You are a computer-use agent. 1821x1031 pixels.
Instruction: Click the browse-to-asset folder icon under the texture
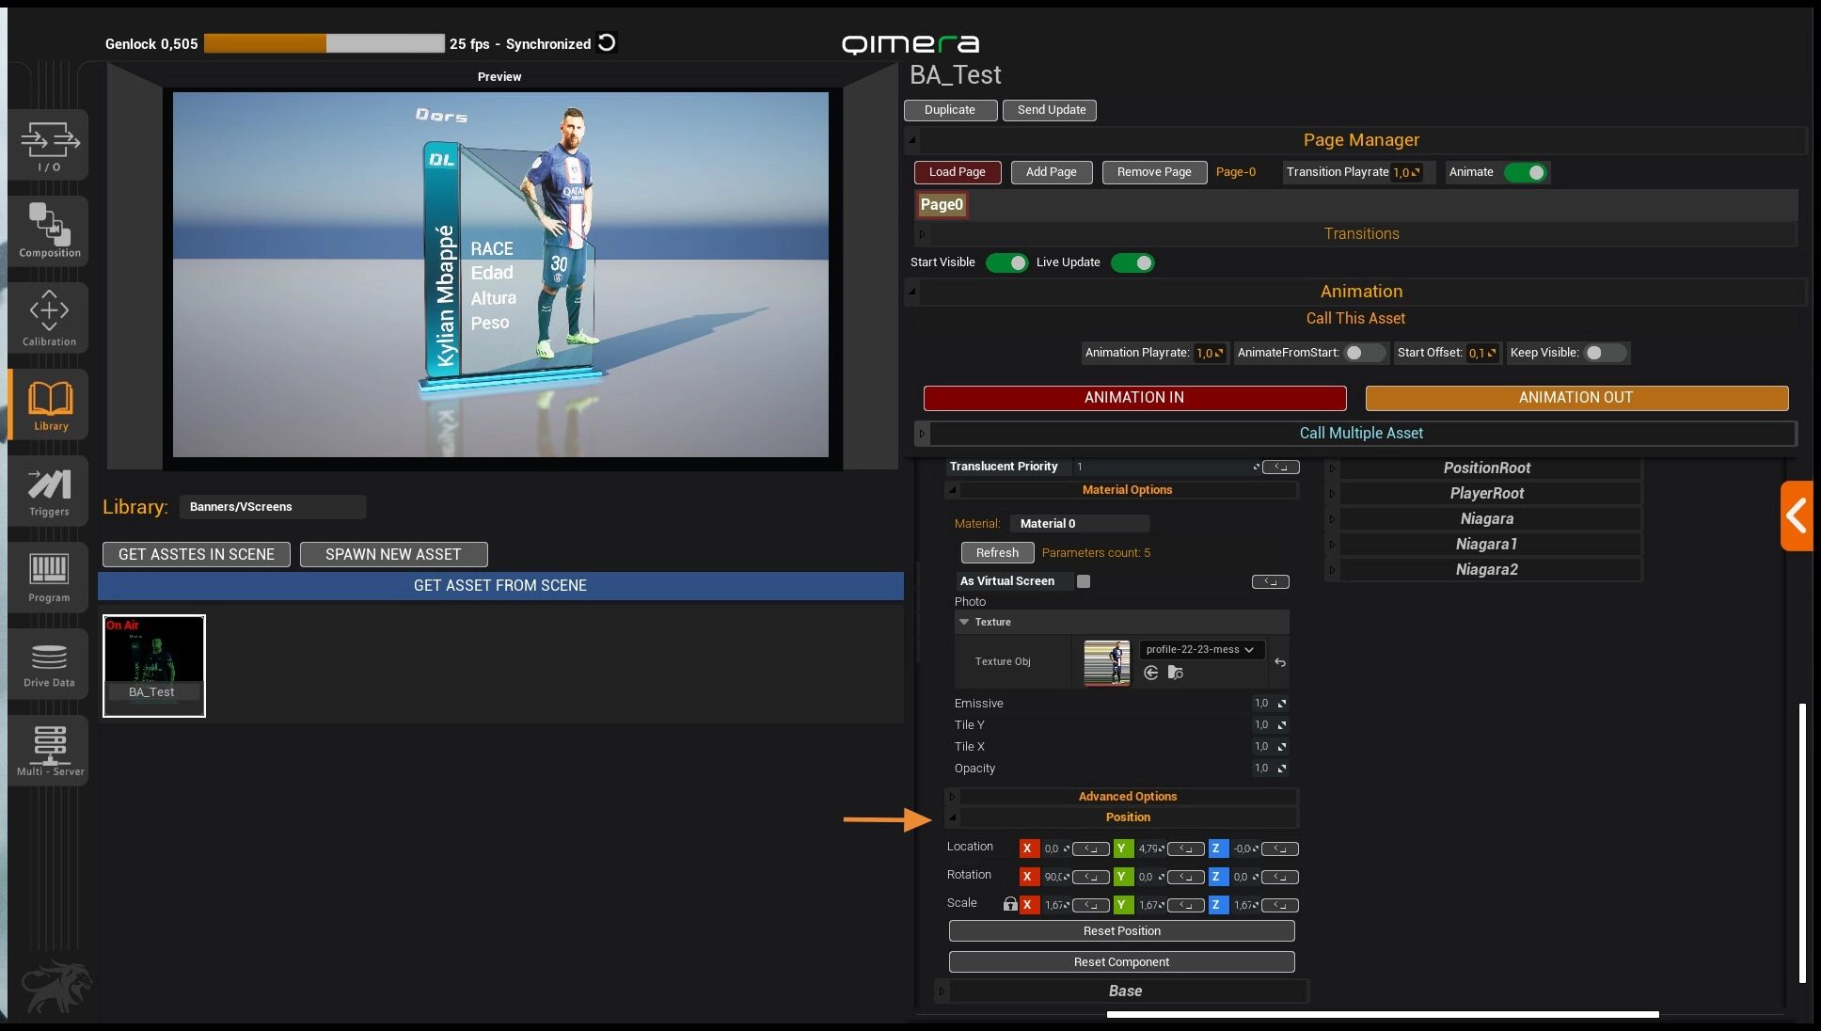[x=1175, y=673]
